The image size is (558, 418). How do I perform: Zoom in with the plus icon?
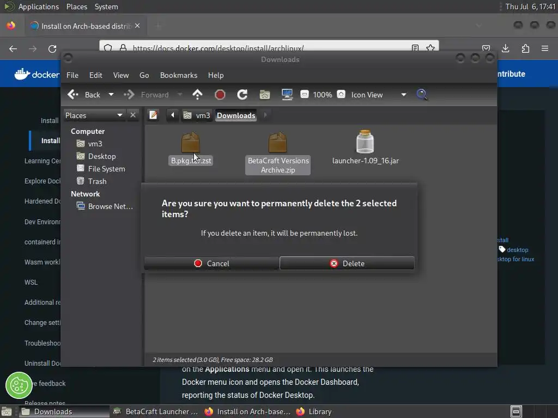pyautogui.click(x=341, y=95)
